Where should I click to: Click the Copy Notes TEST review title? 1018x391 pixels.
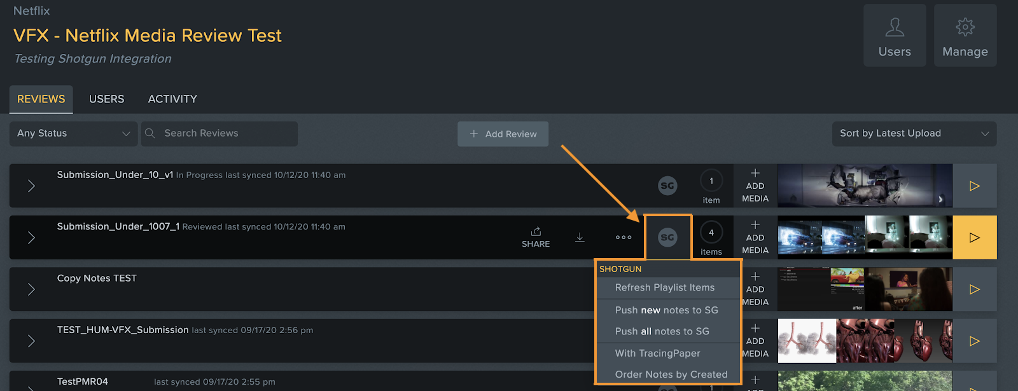(97, 278)
